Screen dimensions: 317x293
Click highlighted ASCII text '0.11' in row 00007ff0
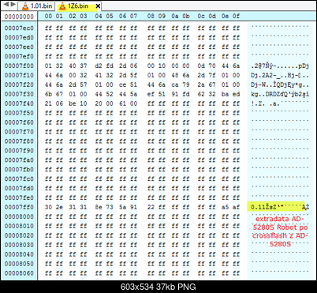point(258,207)
